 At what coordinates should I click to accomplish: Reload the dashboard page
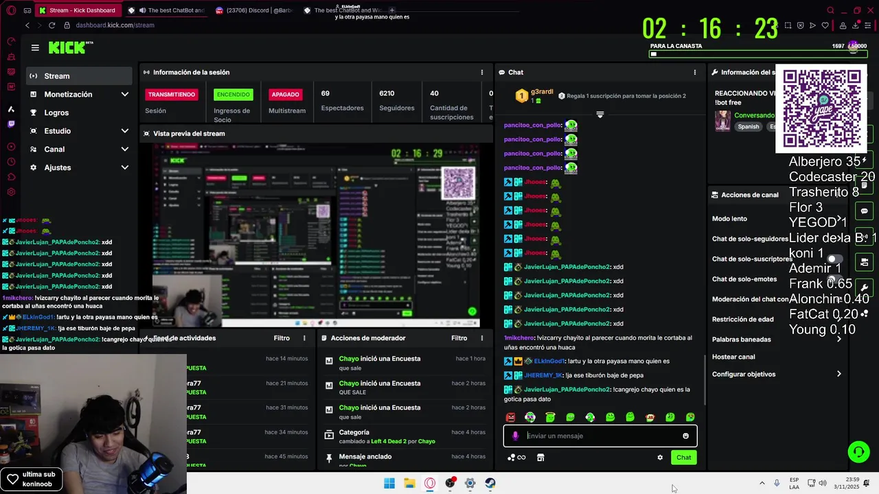[x=52, y=25]
